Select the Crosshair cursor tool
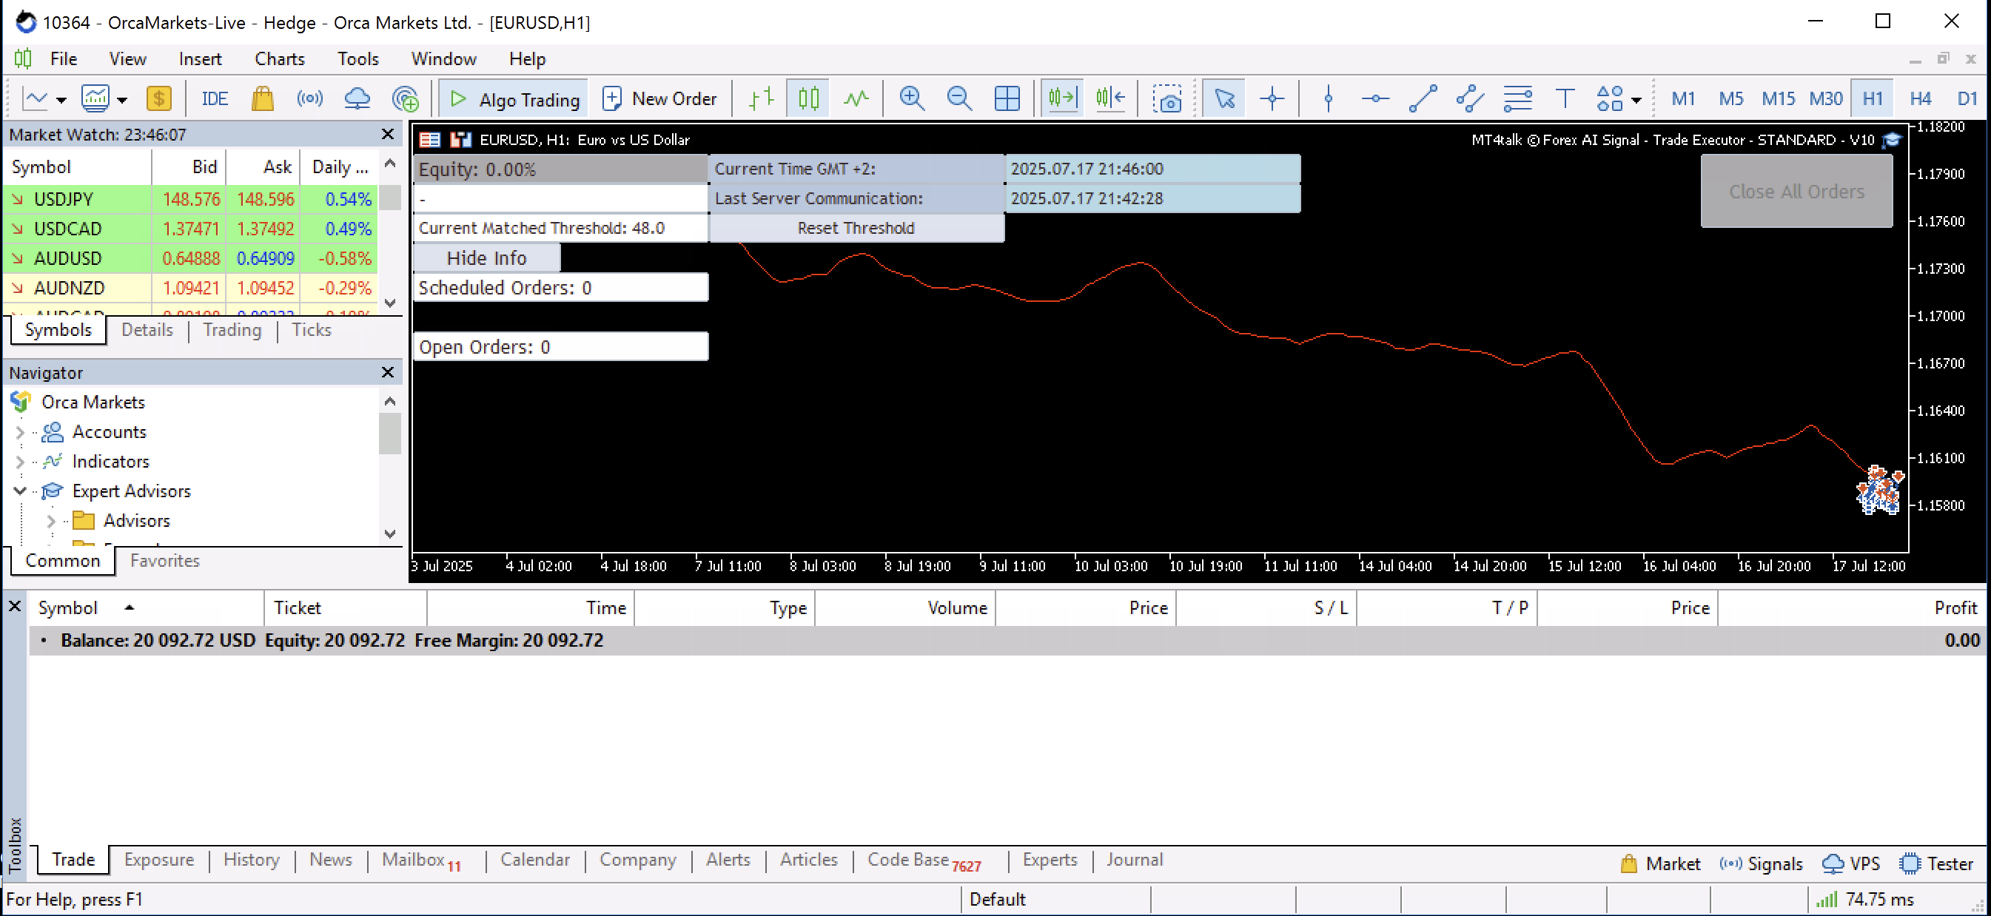 click(1272, 99)
